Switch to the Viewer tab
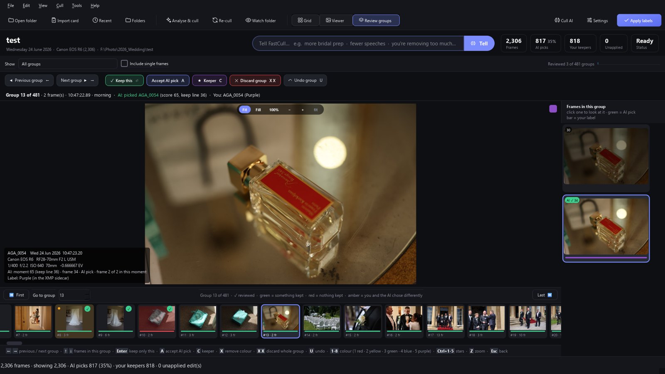 [335, 20]
